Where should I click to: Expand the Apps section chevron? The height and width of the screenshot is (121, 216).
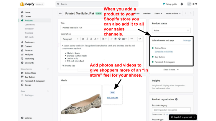(x=48, y=91)
